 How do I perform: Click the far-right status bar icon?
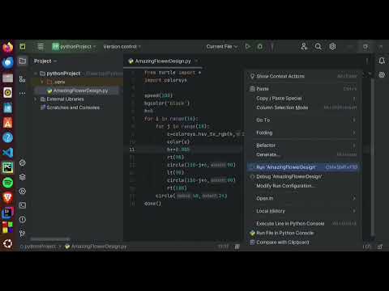pyautogui.click(x=380, y=247)
